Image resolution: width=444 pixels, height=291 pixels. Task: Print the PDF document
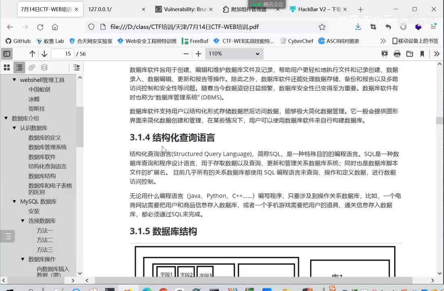[397, 54]
